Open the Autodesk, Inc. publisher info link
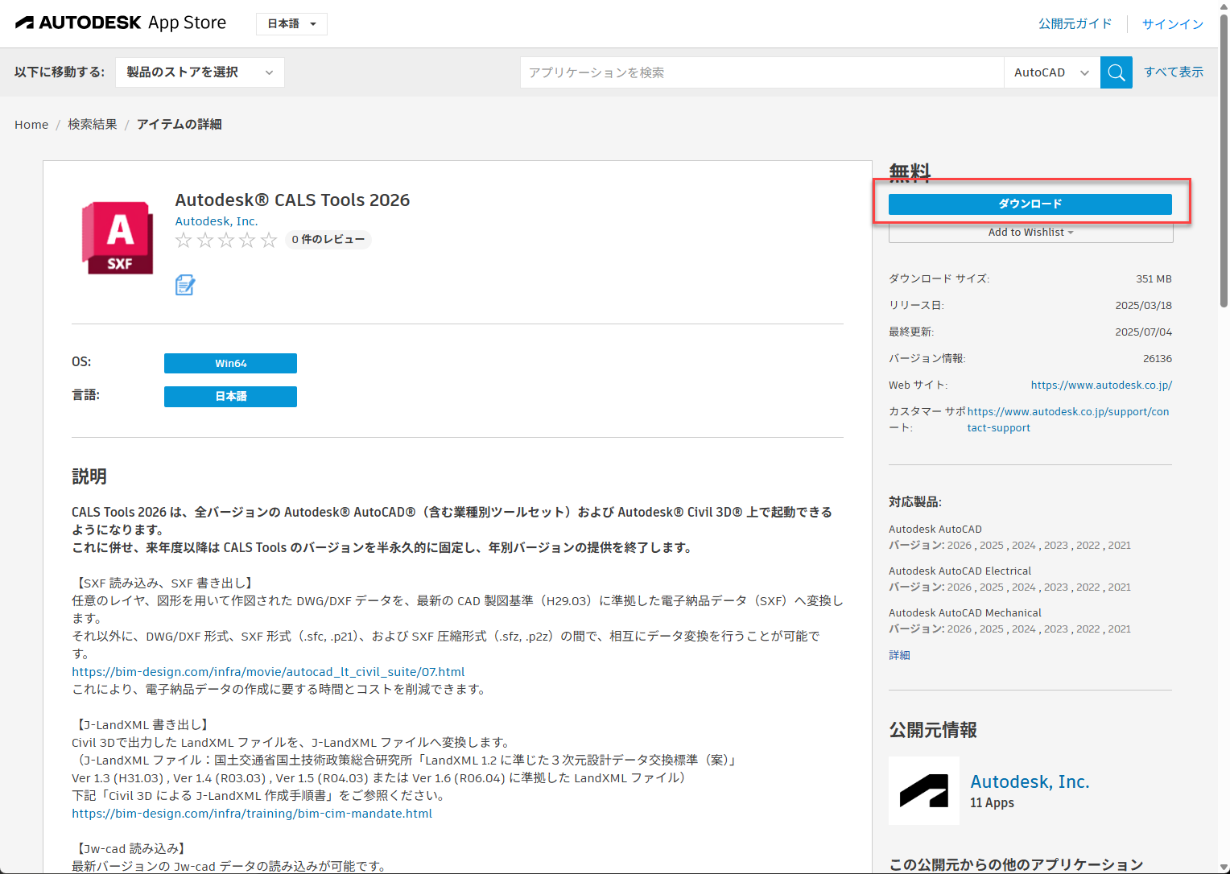The height and width of the screenshot is (874, 1230). click(1030, 782)
